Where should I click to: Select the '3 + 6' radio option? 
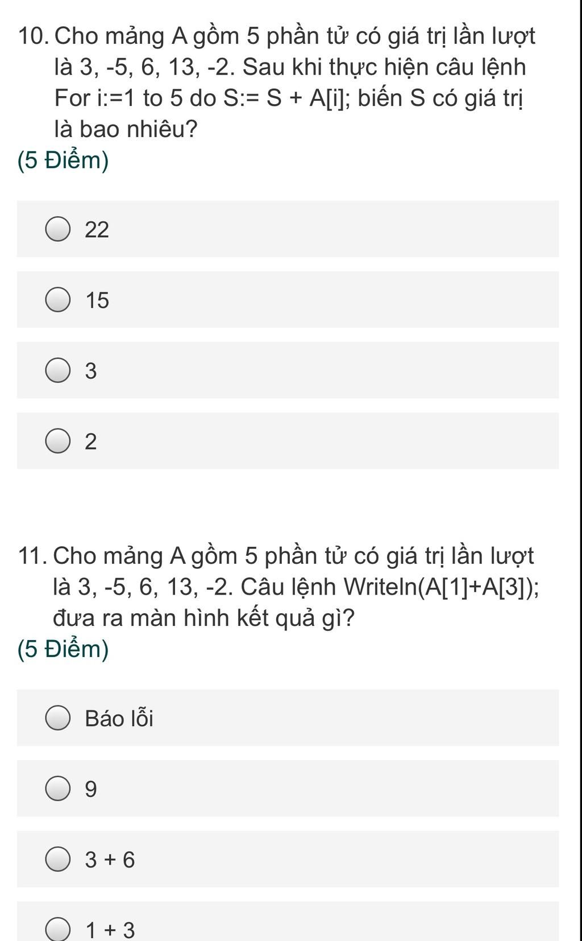(x=58, y=859)
